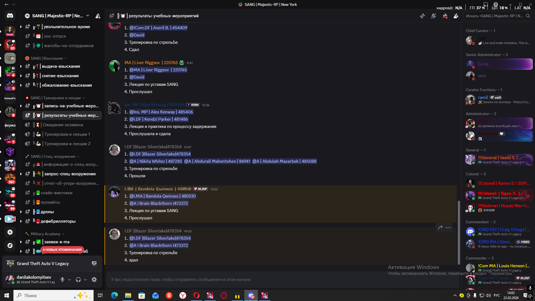Click the 4 новых упоминания button

pos(62,250)
